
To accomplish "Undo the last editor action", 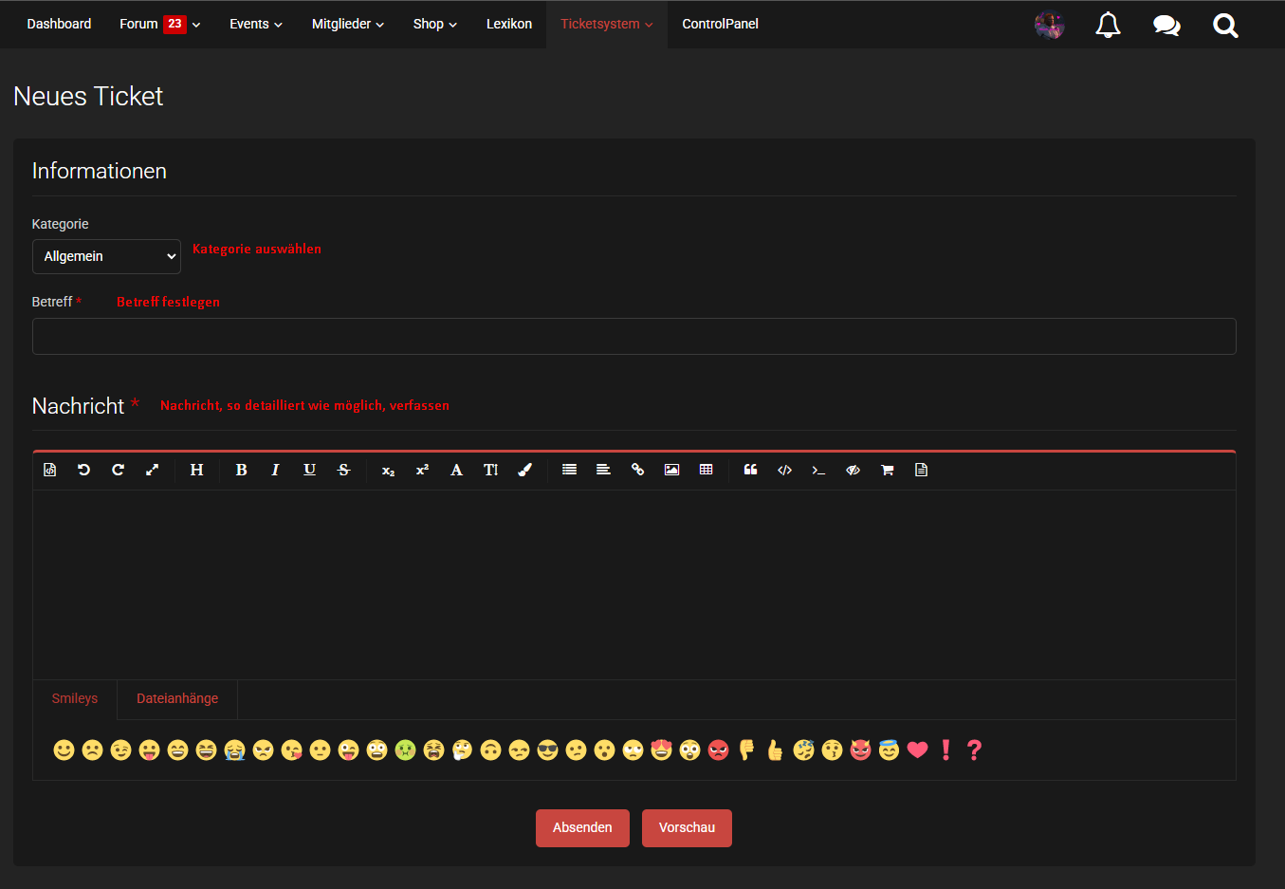I will (x=83, y=470).
